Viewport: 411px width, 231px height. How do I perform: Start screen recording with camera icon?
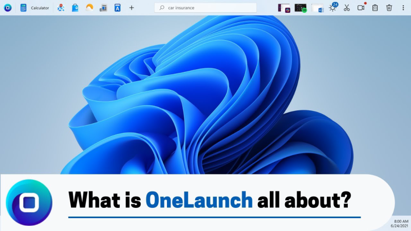[x=361, y=7]
